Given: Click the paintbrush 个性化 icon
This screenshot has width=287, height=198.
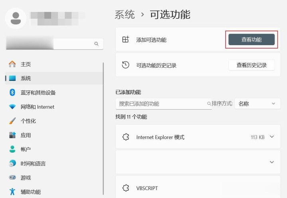Looking at the screenshot, I should point(12,121).
